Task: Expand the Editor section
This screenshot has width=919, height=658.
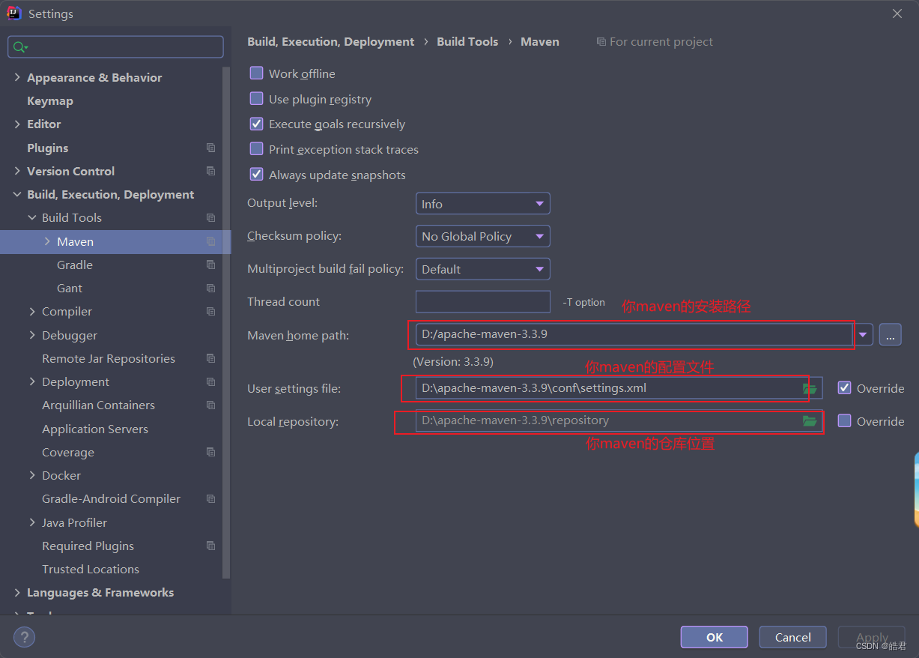Action: click(x=17, y=124)
